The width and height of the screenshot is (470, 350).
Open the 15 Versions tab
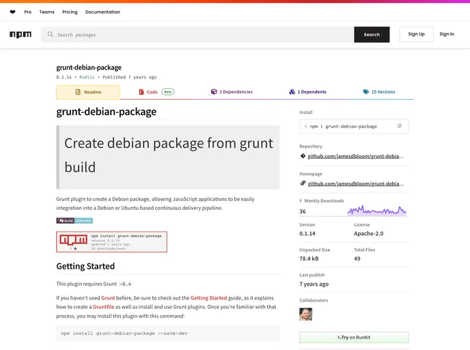[379, 92]
